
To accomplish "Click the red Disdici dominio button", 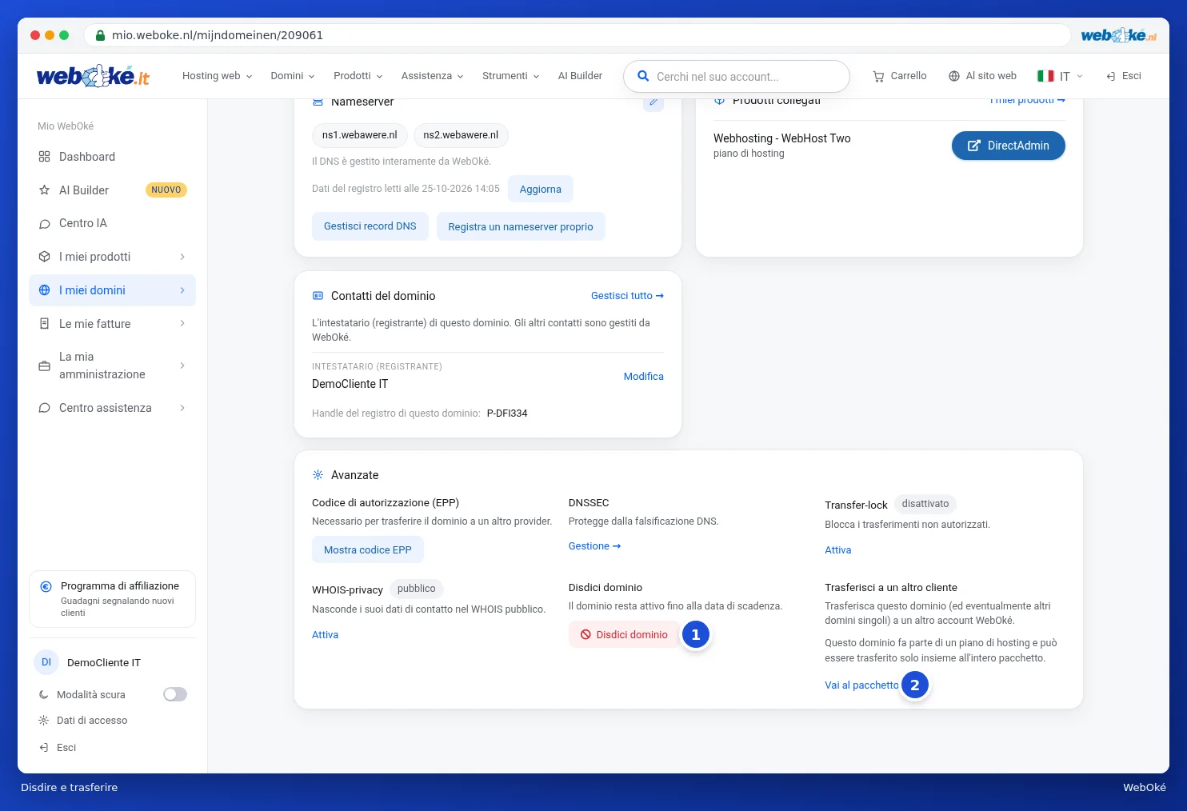I will click(624, 635).
